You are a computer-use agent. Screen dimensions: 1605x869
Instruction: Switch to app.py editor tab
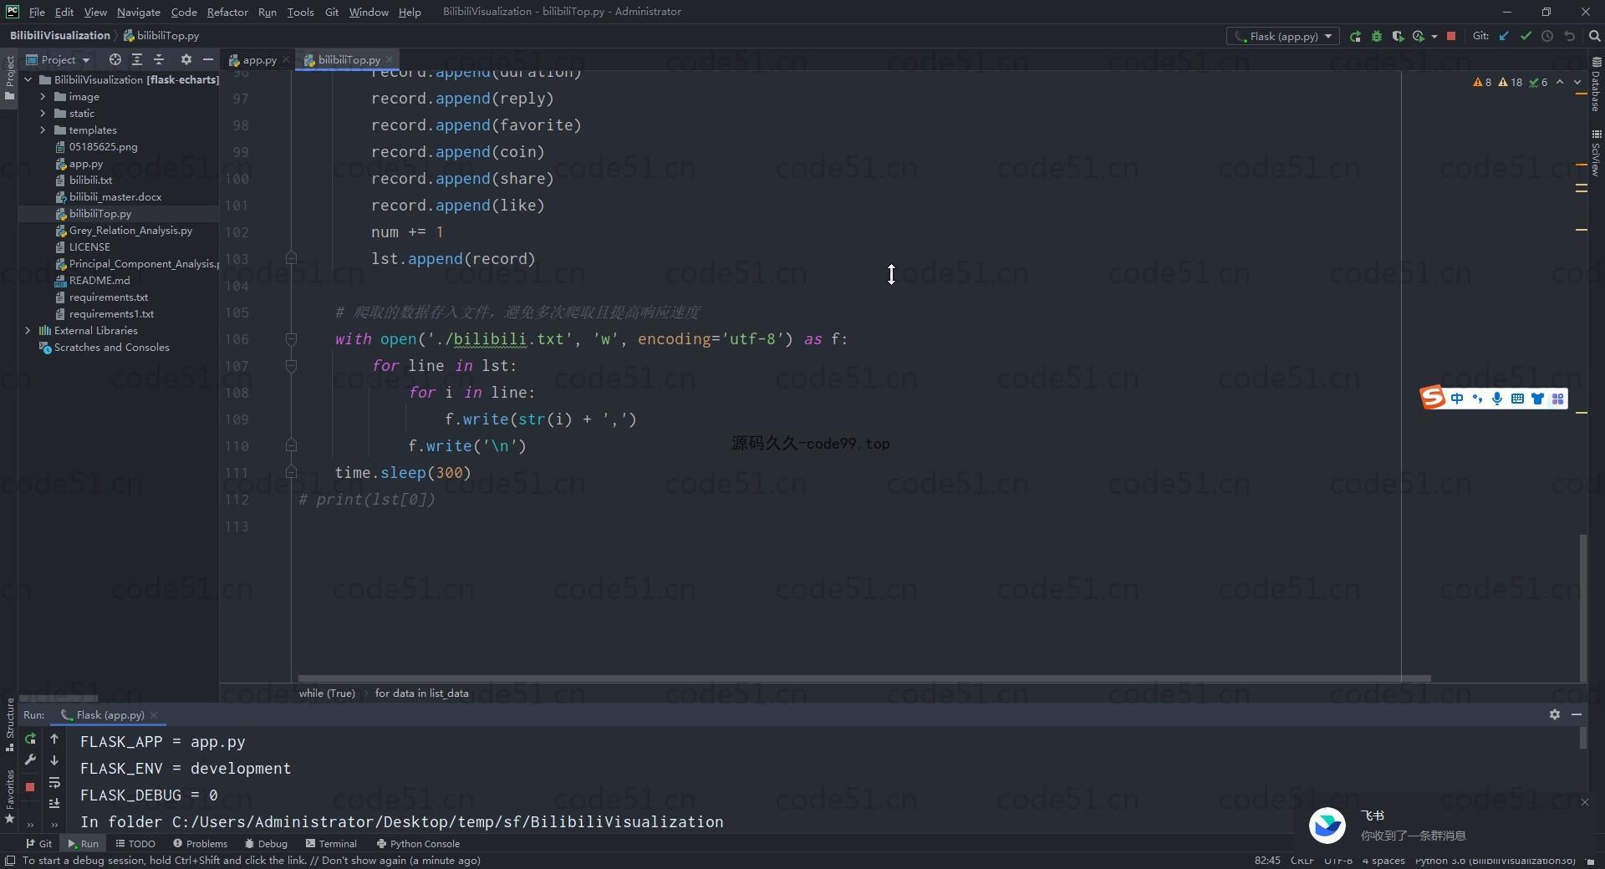[x=259, y=59]
